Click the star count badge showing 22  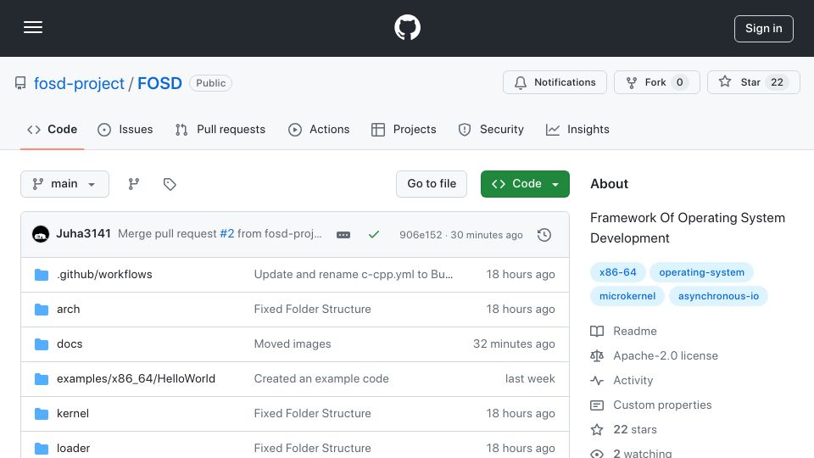point(777,82)
